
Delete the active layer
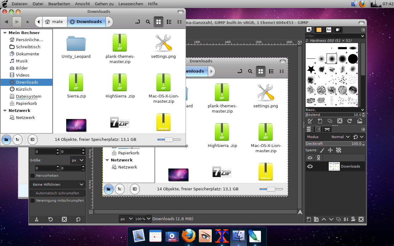(361, 219)
